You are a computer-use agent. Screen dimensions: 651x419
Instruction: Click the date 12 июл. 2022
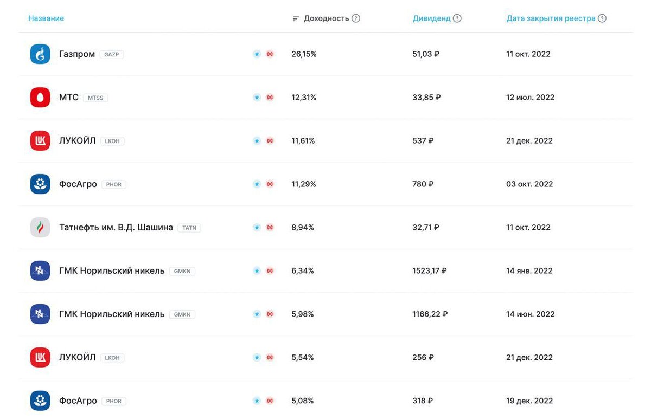pos(531,98)
